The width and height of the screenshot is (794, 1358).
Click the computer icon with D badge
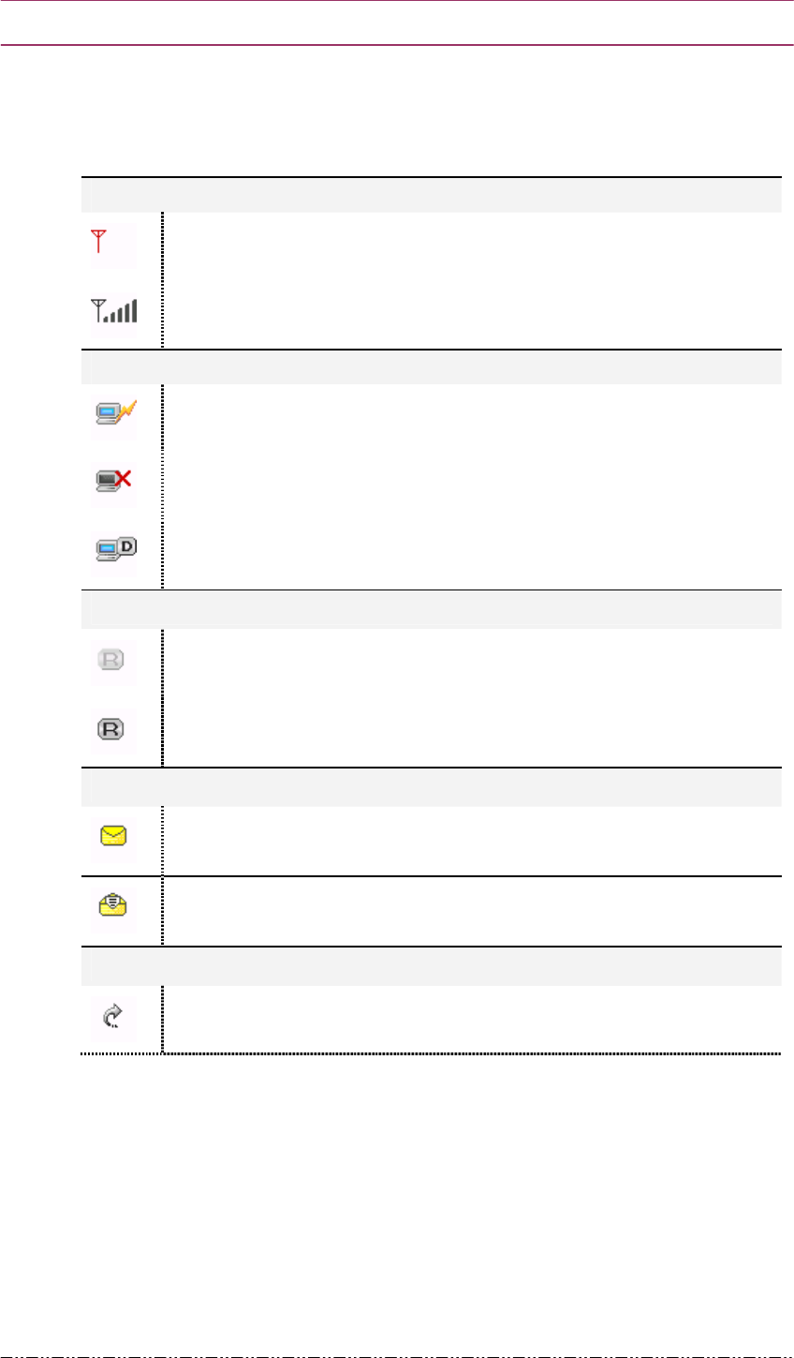click(113, 549)
